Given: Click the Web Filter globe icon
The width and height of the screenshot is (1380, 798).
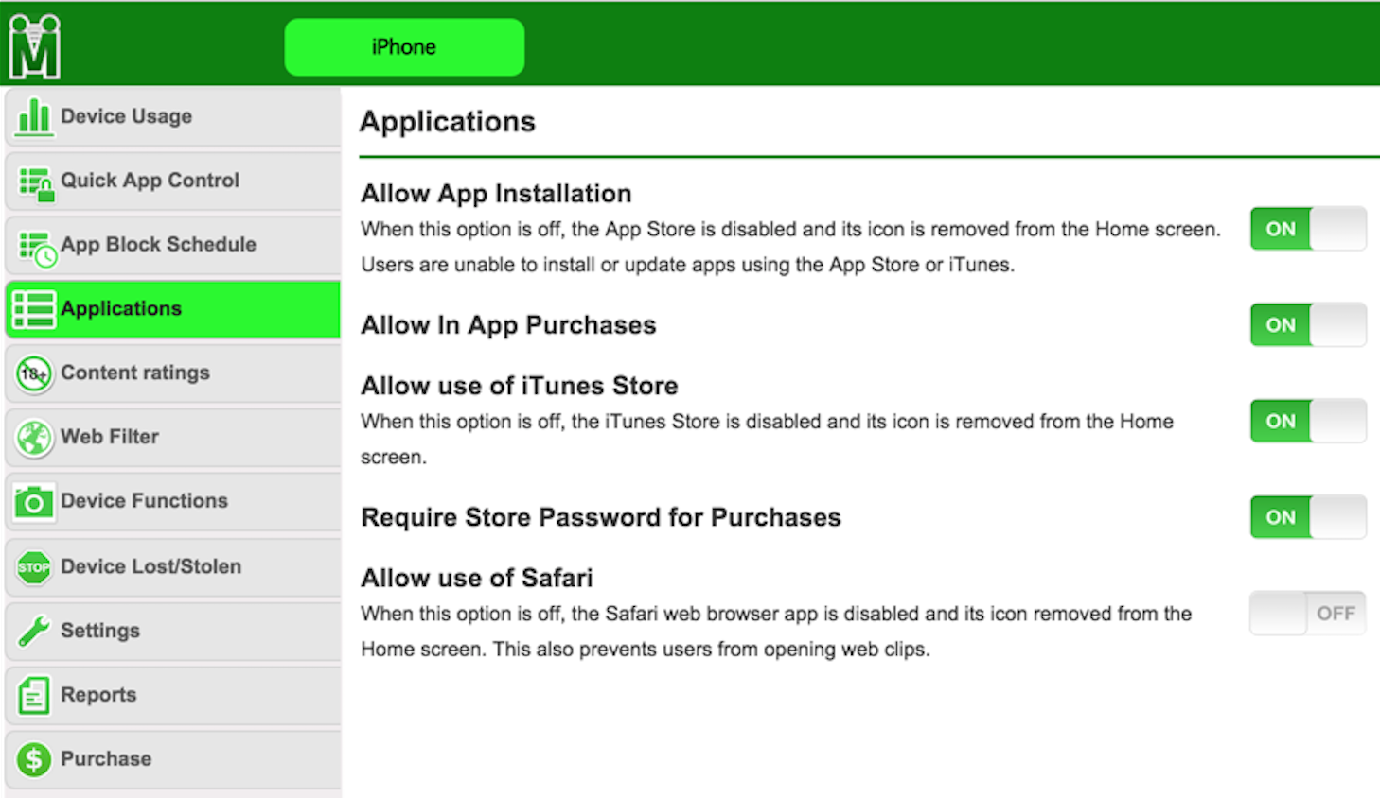Looking at the screenshot, I should [34, 438].
